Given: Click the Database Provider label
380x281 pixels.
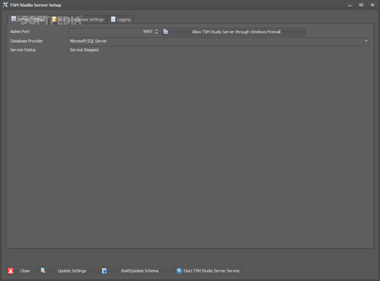Looking at the screenshot, I should click(x=26, y=41).
